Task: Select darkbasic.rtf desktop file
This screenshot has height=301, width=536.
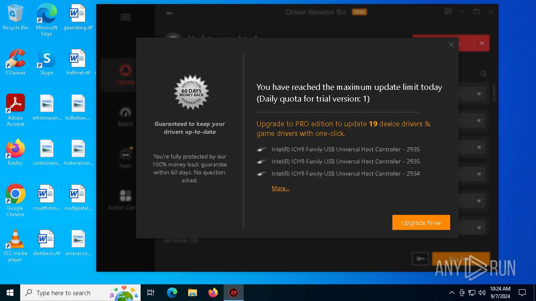Action: (x=46, y=243)
